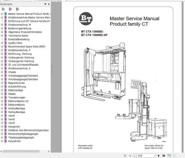185x158 pixels.
Task: Expand the Bedienungsanleitung bookmark
Action: coord(2,28)
